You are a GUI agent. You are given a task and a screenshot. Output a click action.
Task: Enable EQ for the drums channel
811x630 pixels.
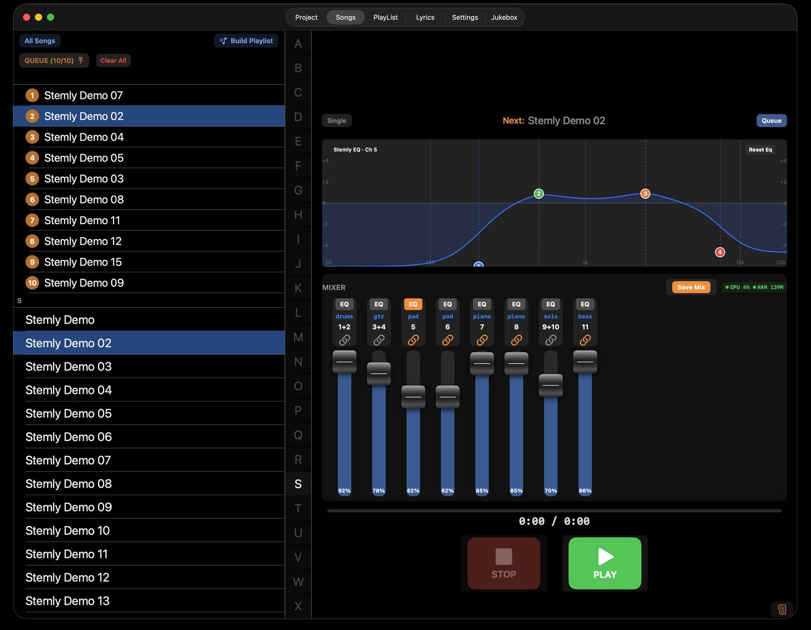[x=344, y=304]
